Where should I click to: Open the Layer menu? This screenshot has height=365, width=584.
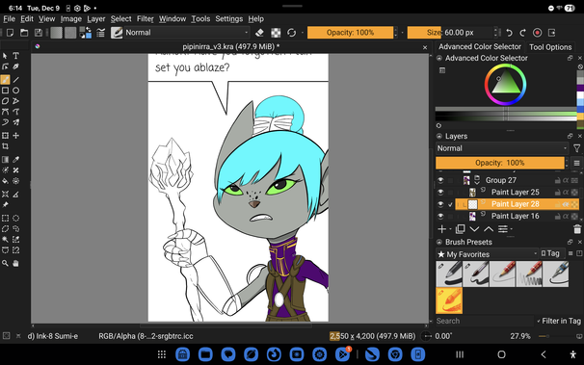[x=96, y=19]
